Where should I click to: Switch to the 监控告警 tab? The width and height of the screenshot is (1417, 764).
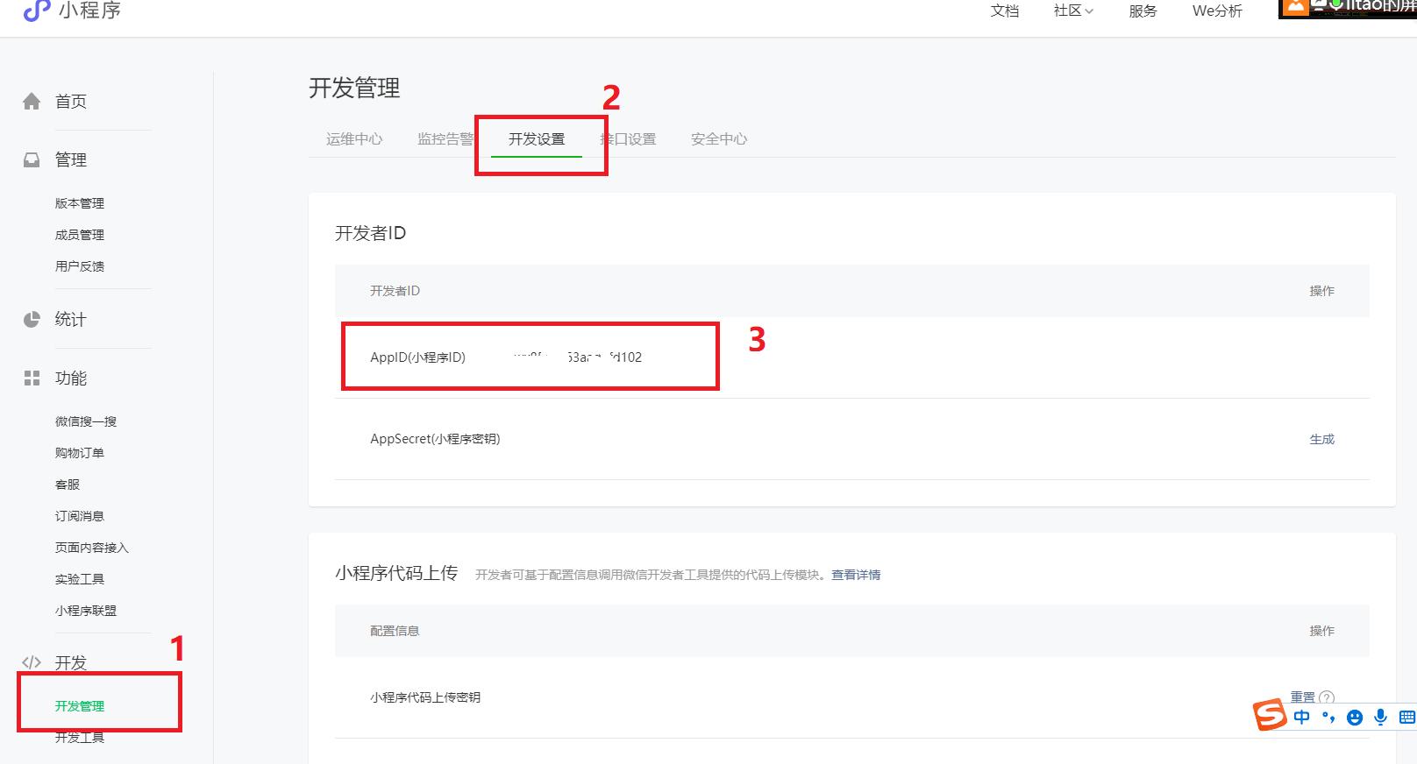click(445, 139)
